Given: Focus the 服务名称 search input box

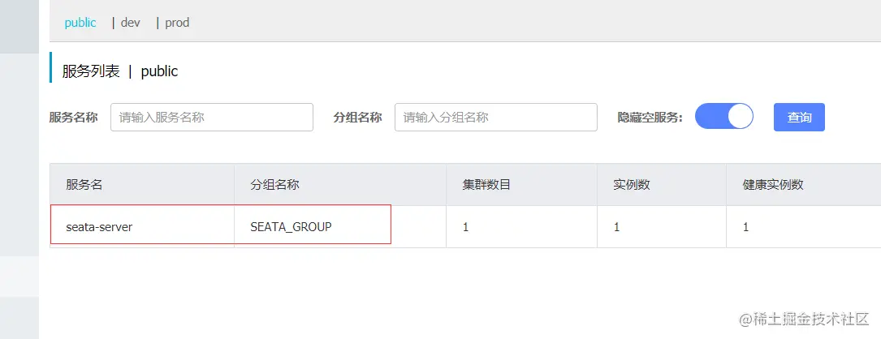Looking at the screenshot, I should tap(211, 118).
